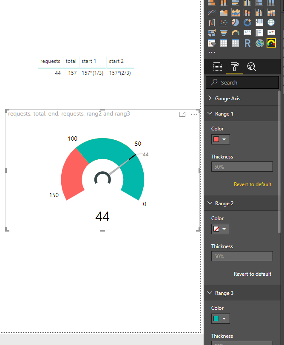Select the ArcGIS Maps visual
The height and width of the screenshot is (345, 284).
click(x=259, y=43)
